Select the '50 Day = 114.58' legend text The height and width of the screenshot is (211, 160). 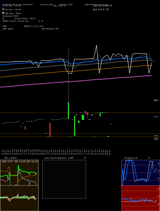coord(13,10)
